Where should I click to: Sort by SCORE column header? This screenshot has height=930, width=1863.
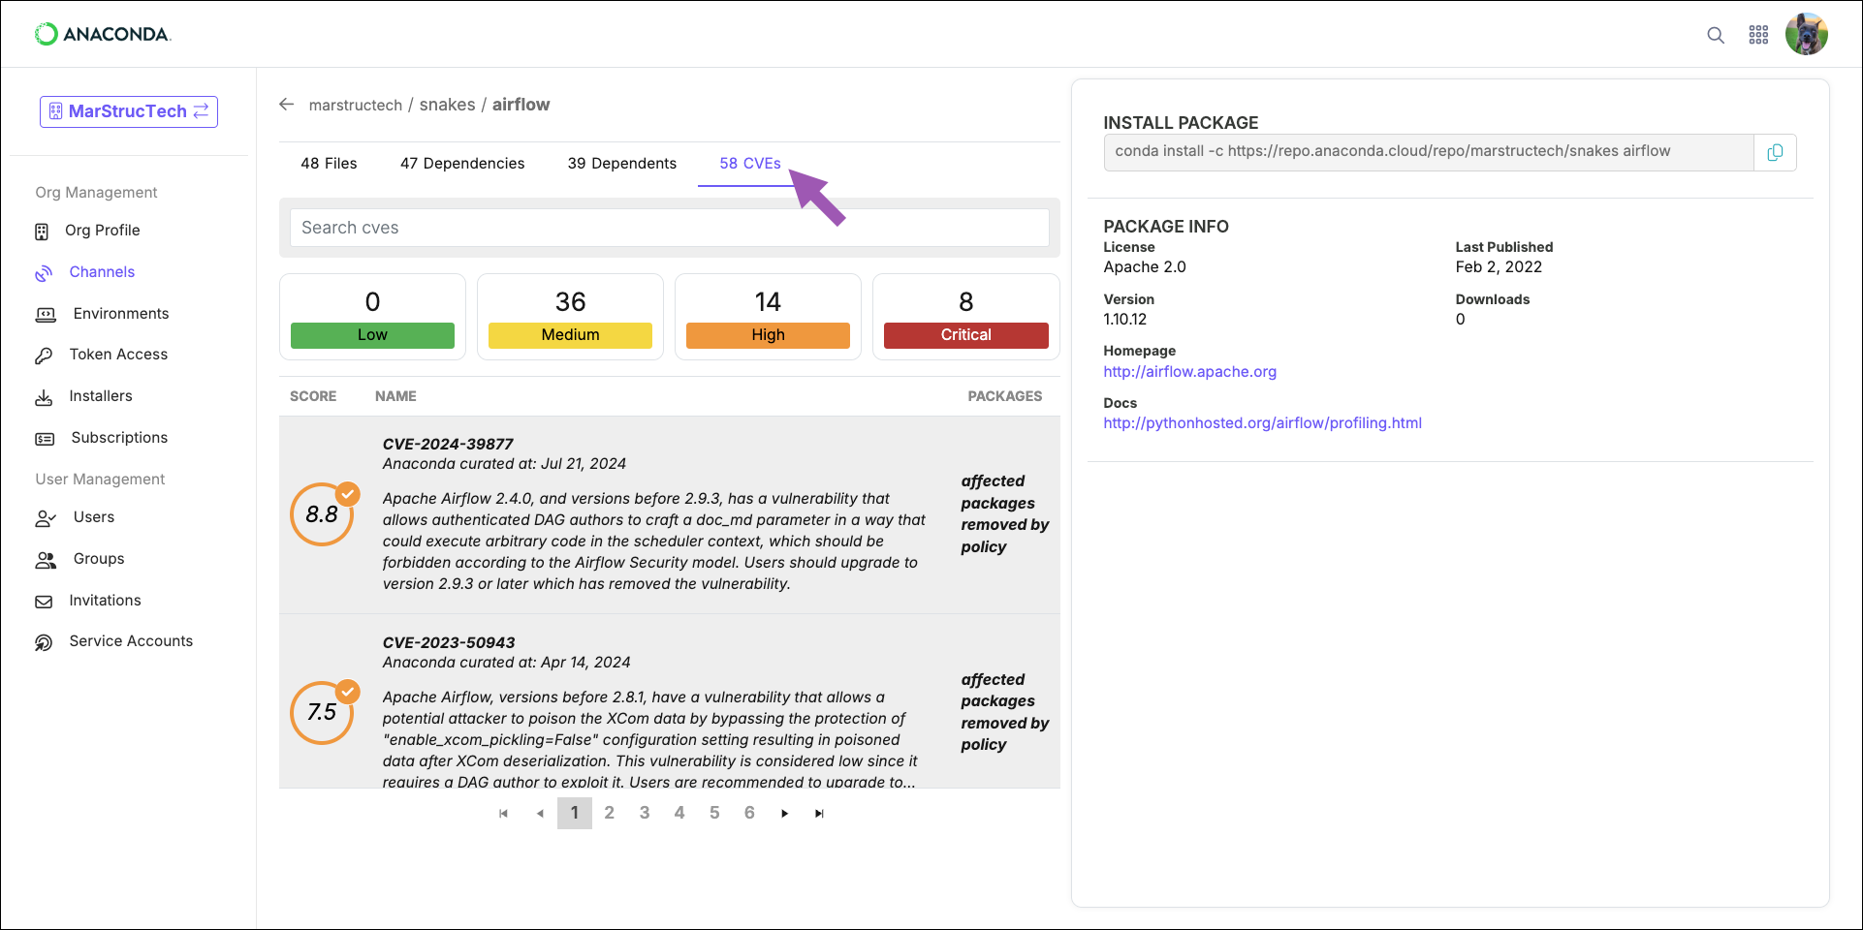click(313, 396)
